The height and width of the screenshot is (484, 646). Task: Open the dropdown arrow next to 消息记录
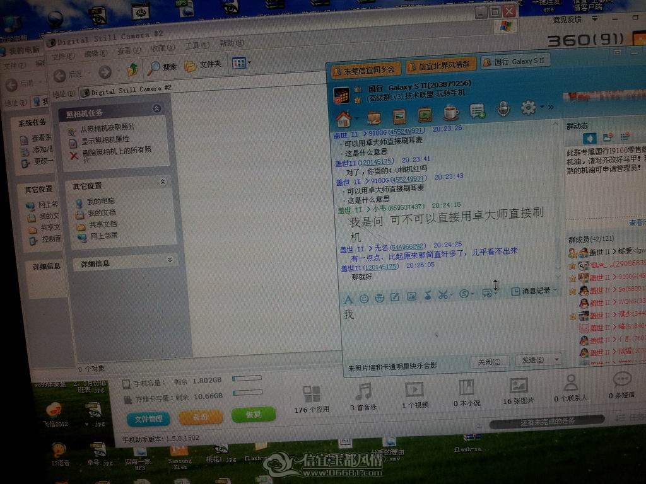point(555,290)
